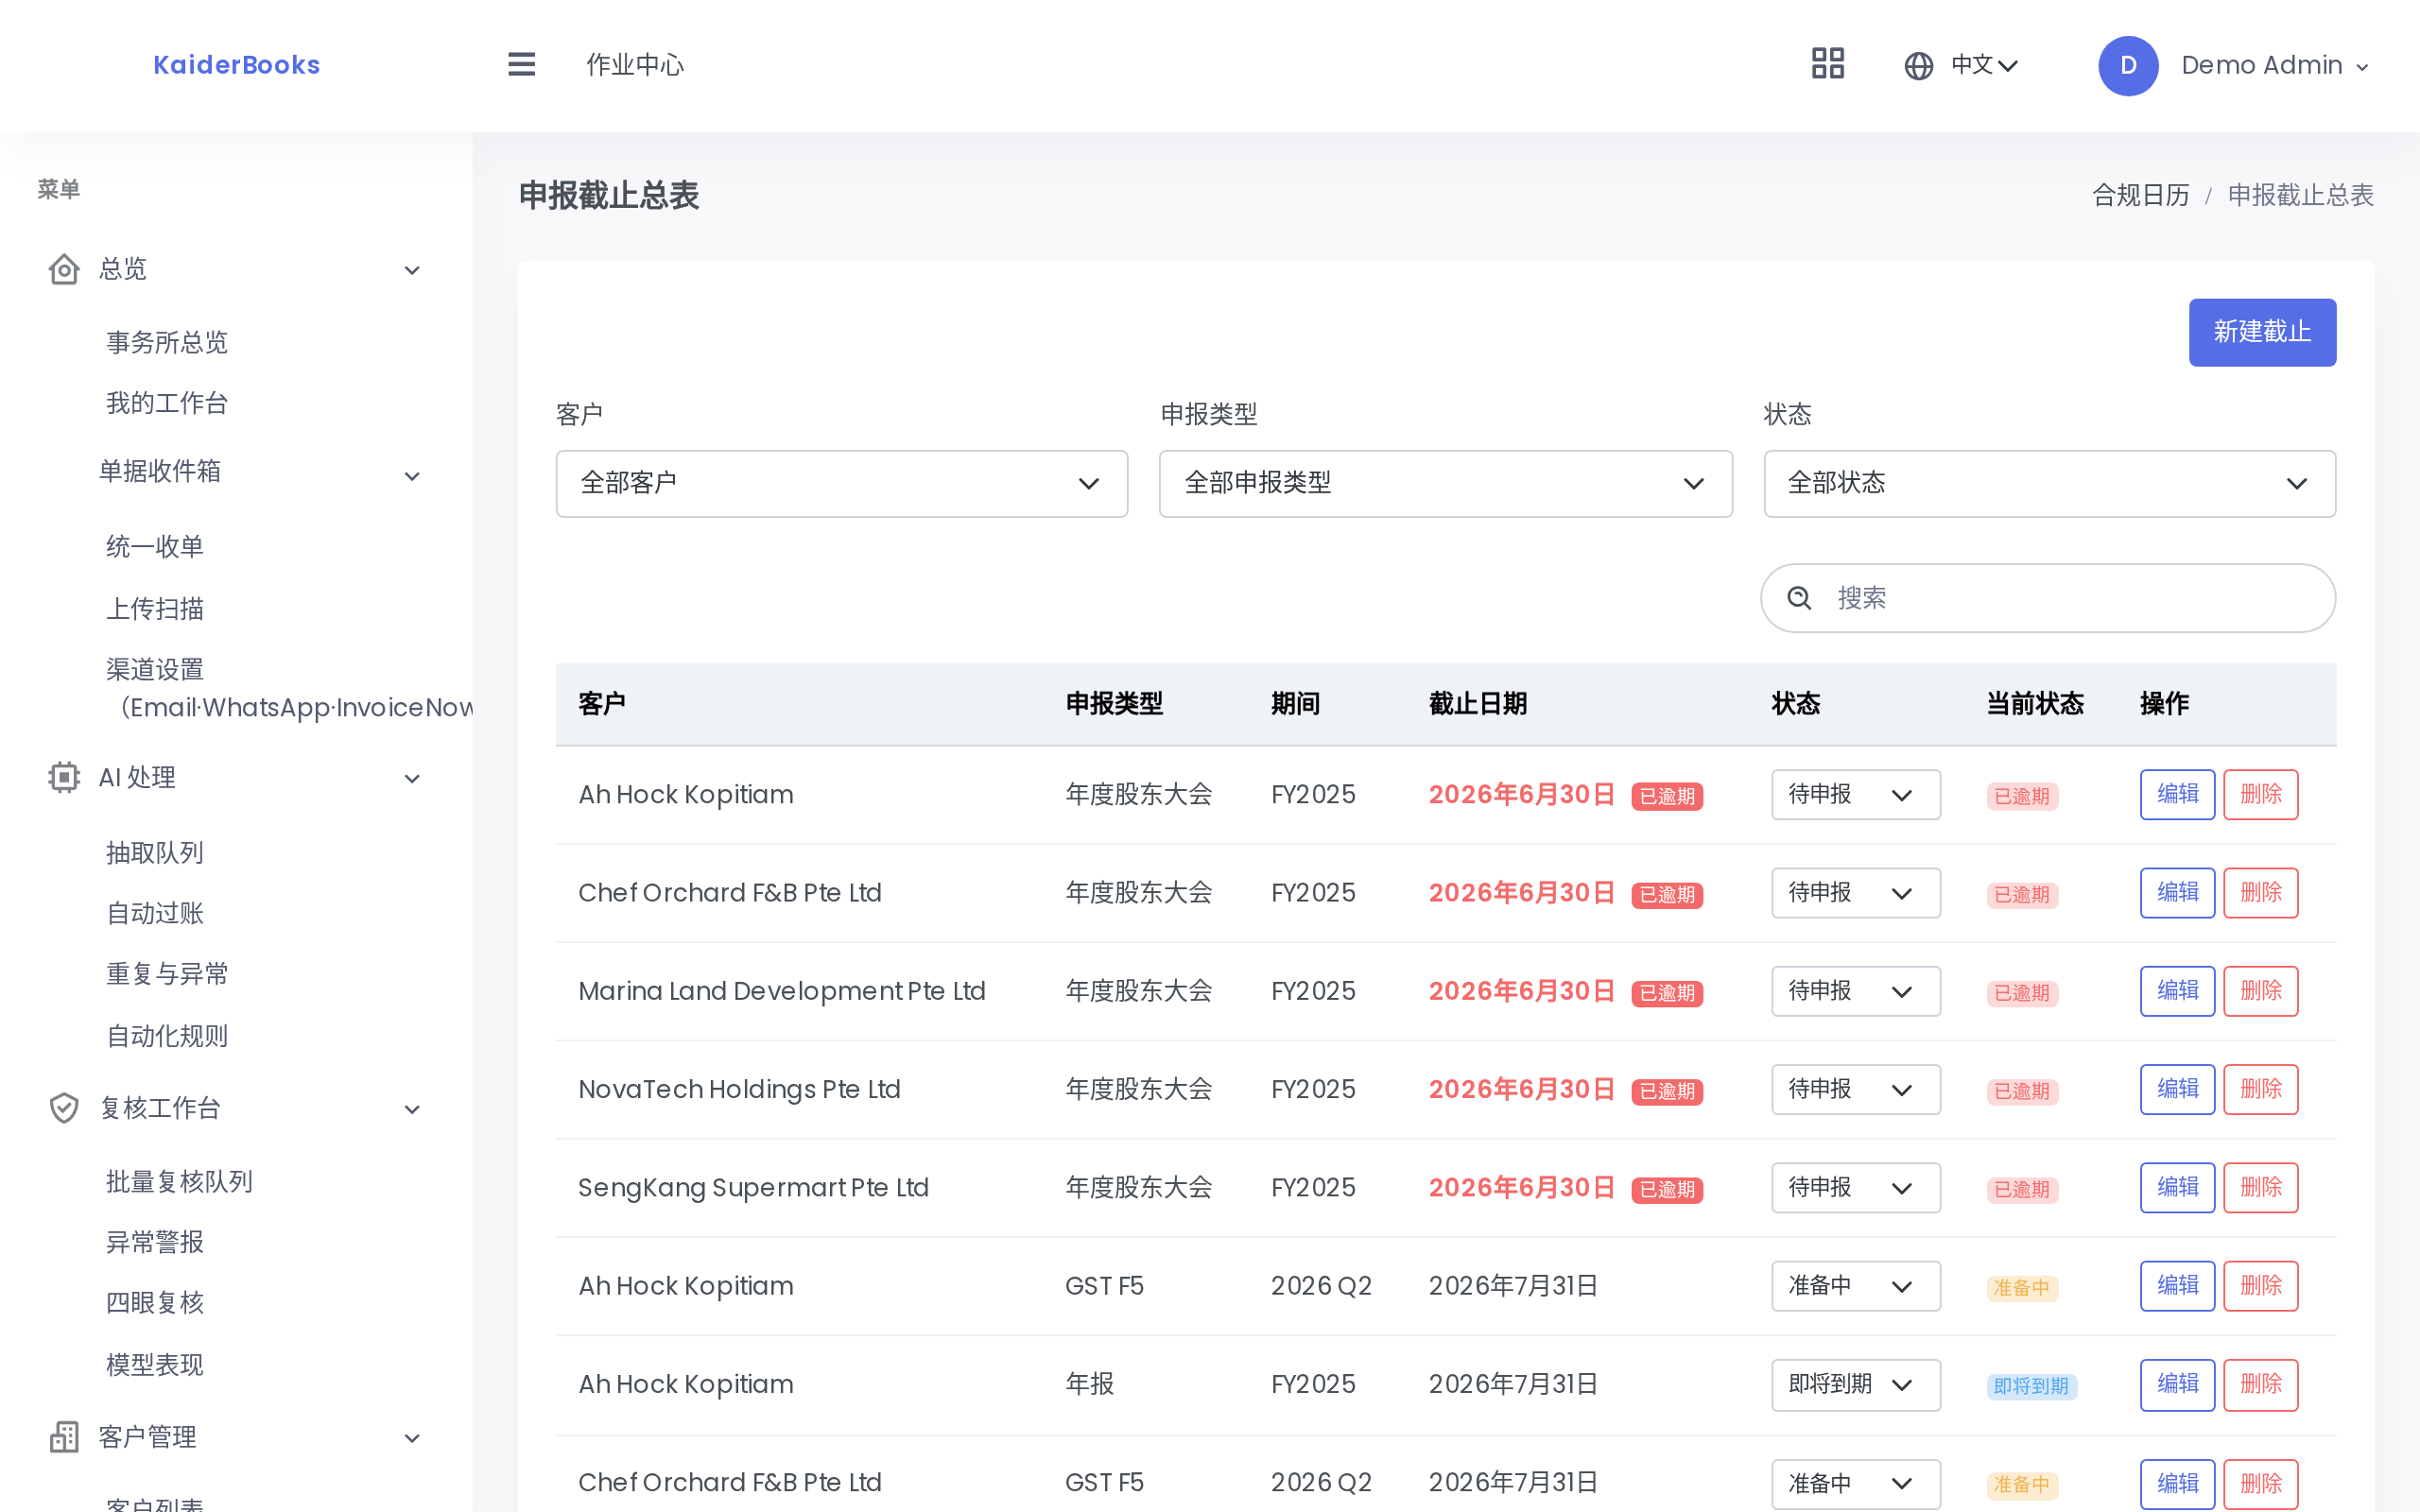Click the 合规日历 breadcrumb link
This screenshot has width=2420, height=1512.
(2140, 195)
